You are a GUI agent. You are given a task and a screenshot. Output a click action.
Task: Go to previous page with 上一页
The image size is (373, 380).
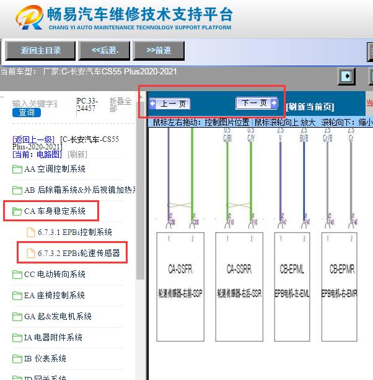tap(170, 104)
